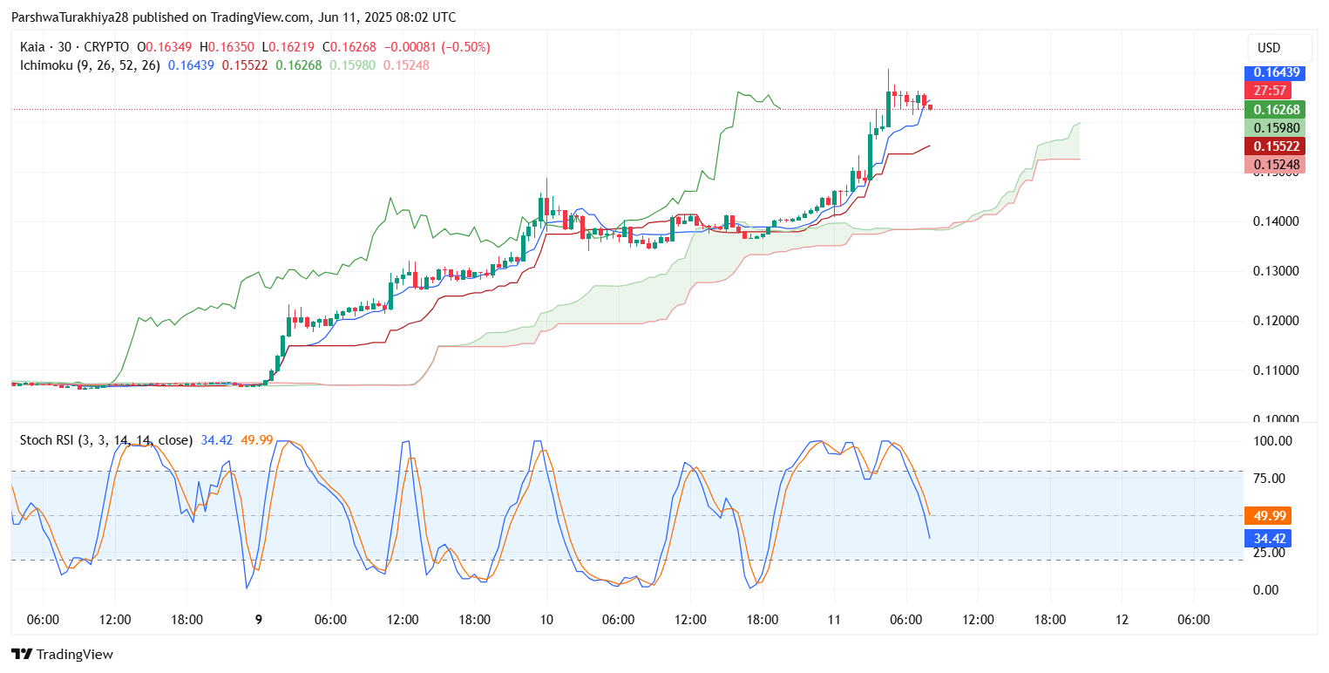
Task: Open the USD currency selector
Action: (x=1279, y=47)
